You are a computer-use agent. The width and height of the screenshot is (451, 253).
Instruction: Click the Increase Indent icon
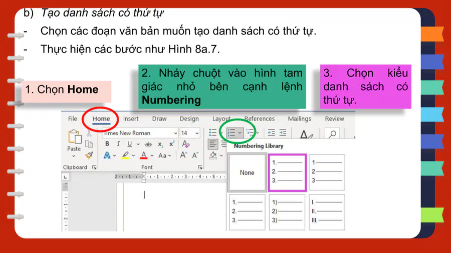pyautogui.click(x=283, y=132)
